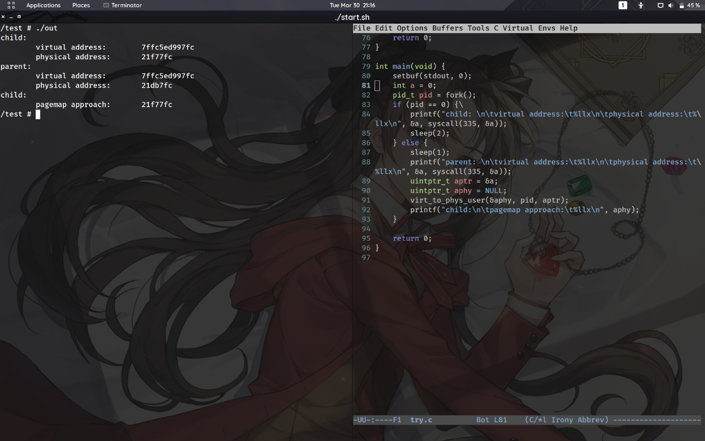Click 'int main(void) {' on line 79
Viewport: 705px width, 441px height.
[x=410, y=66]
